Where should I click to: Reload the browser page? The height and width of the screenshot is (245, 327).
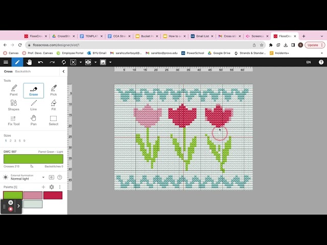tap(20, 45)
